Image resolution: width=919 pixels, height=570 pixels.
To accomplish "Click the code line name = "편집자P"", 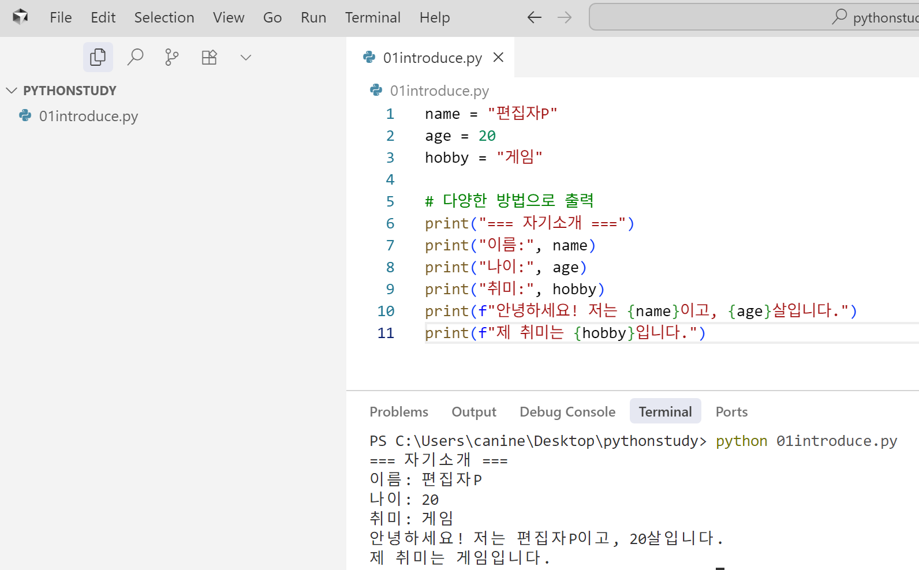I will click(491, 114).
